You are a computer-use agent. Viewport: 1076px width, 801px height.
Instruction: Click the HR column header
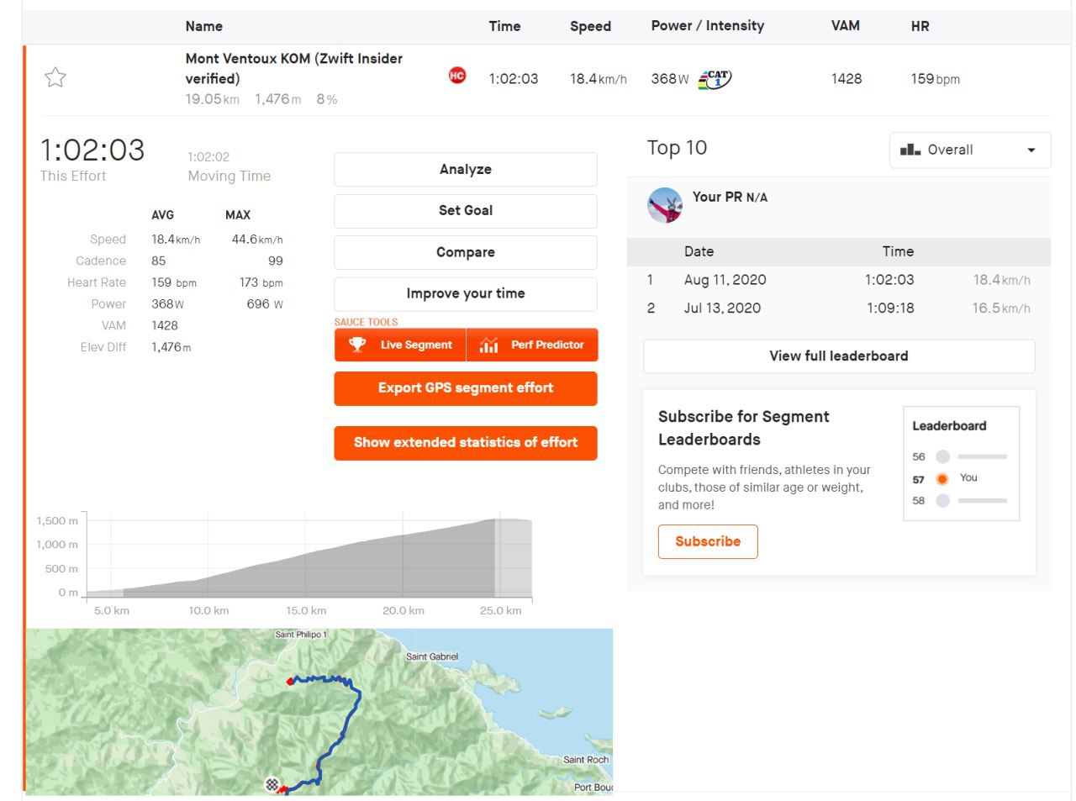pyautogui.click(x=920, y=26)
